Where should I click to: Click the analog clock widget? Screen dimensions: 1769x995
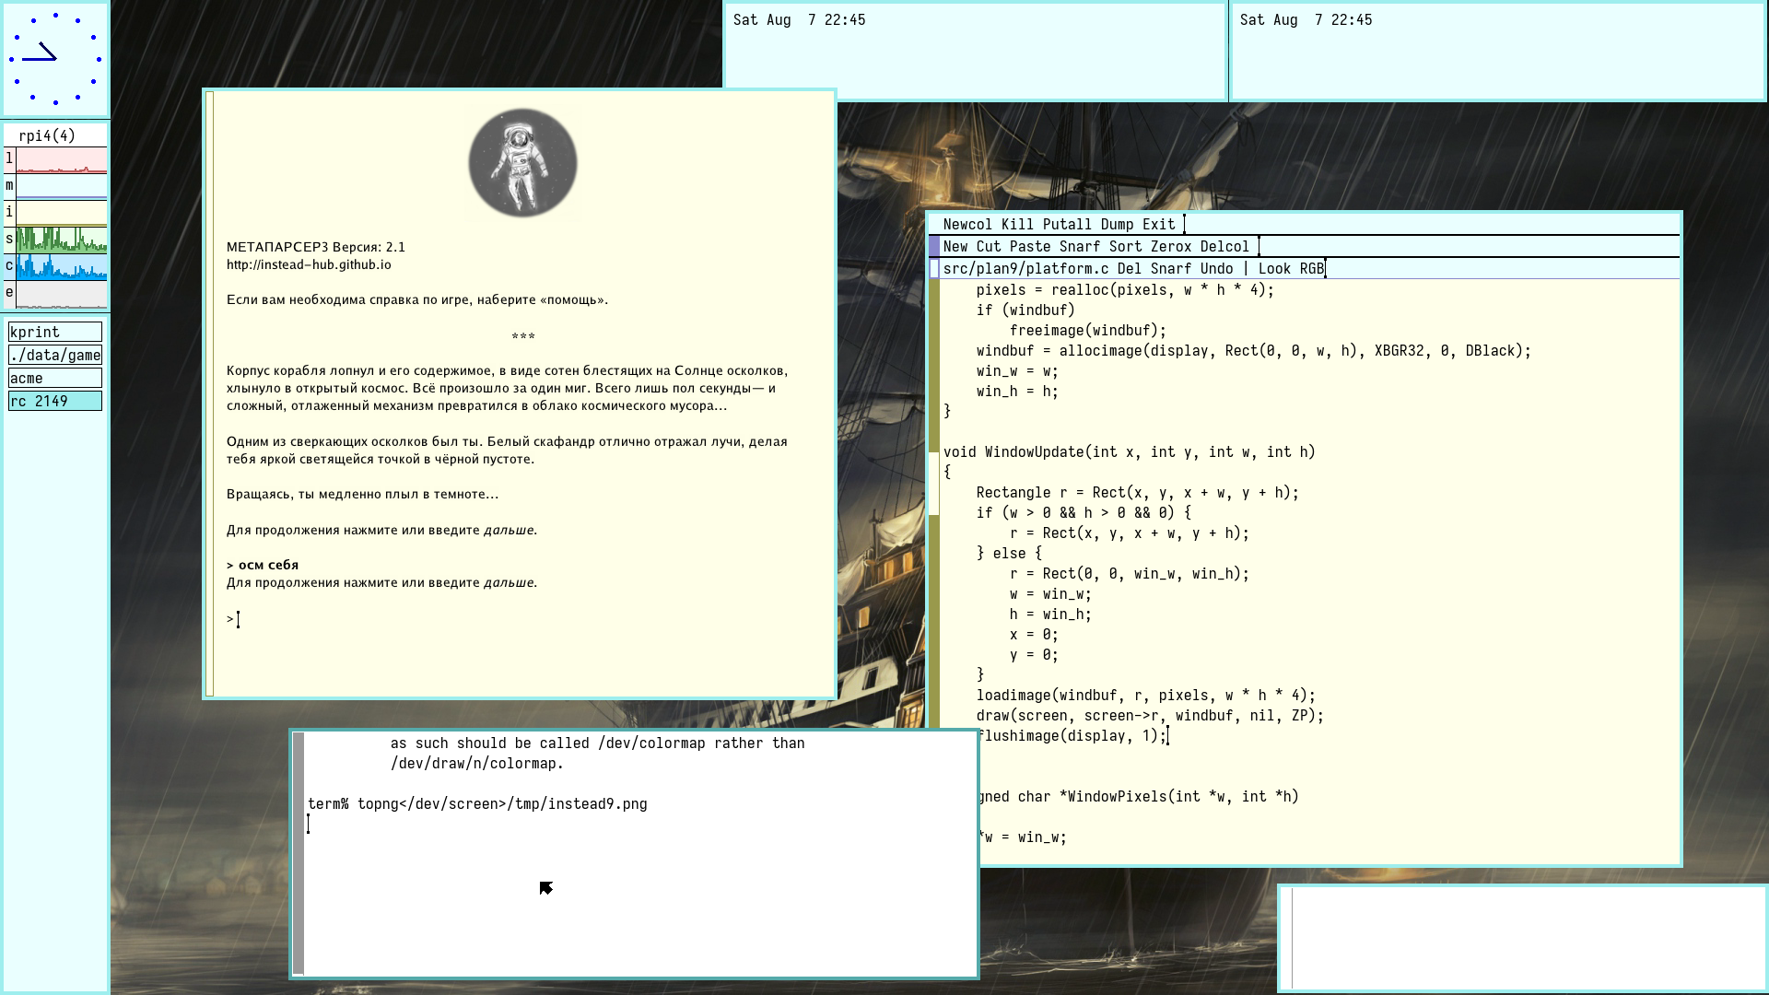[x=55, y=58]
